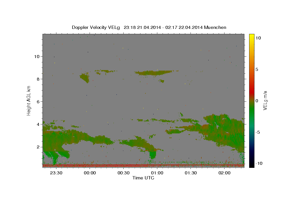The height and width of the screenshot is (201, 302).
Task: Click the height axis label 10
Action: (37, 56)
